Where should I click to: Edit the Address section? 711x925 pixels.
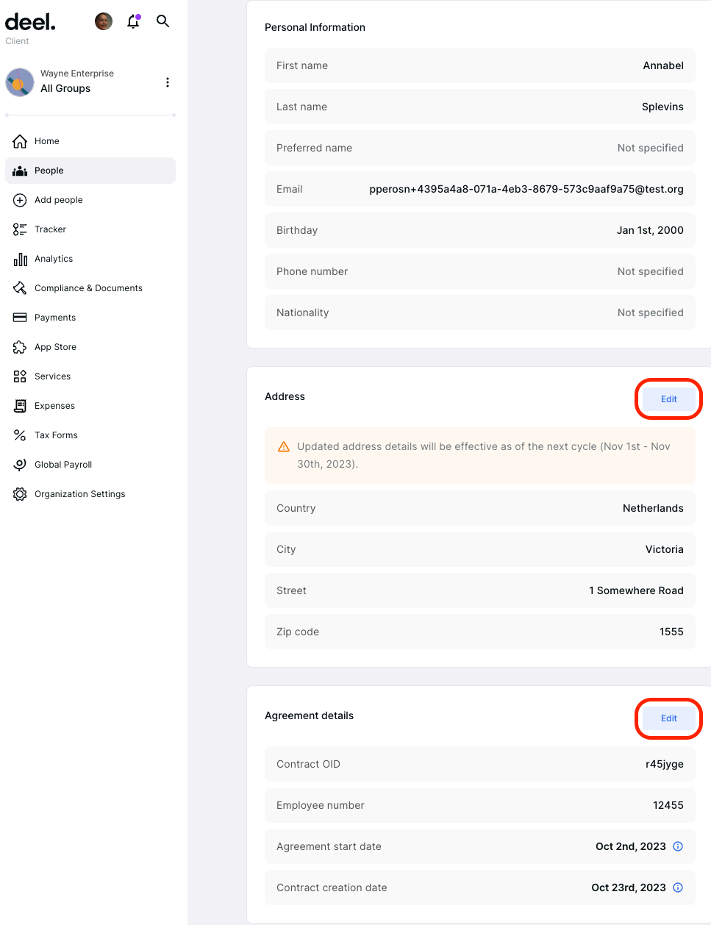(x=668, y=399)
